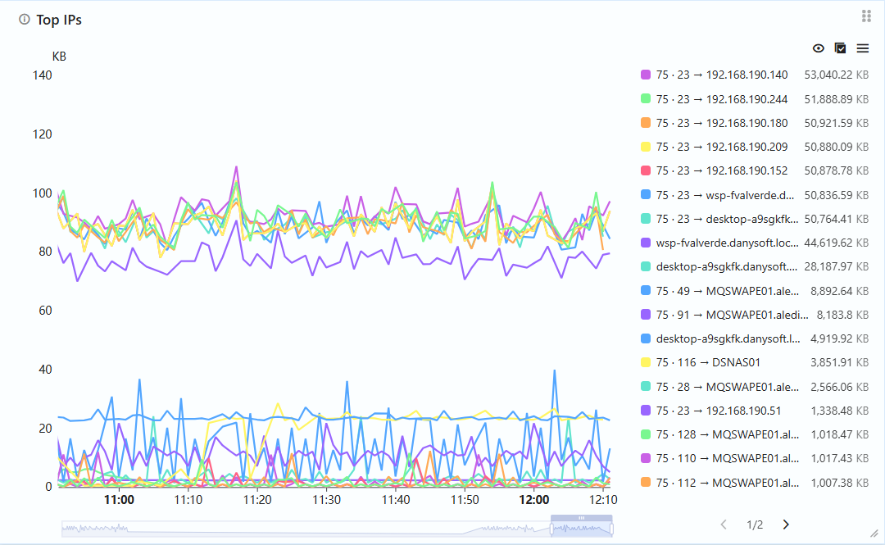Click the KB unit label above the Y axis
The width and height of the screenshot is (885, 545).
tap(59, 57)
